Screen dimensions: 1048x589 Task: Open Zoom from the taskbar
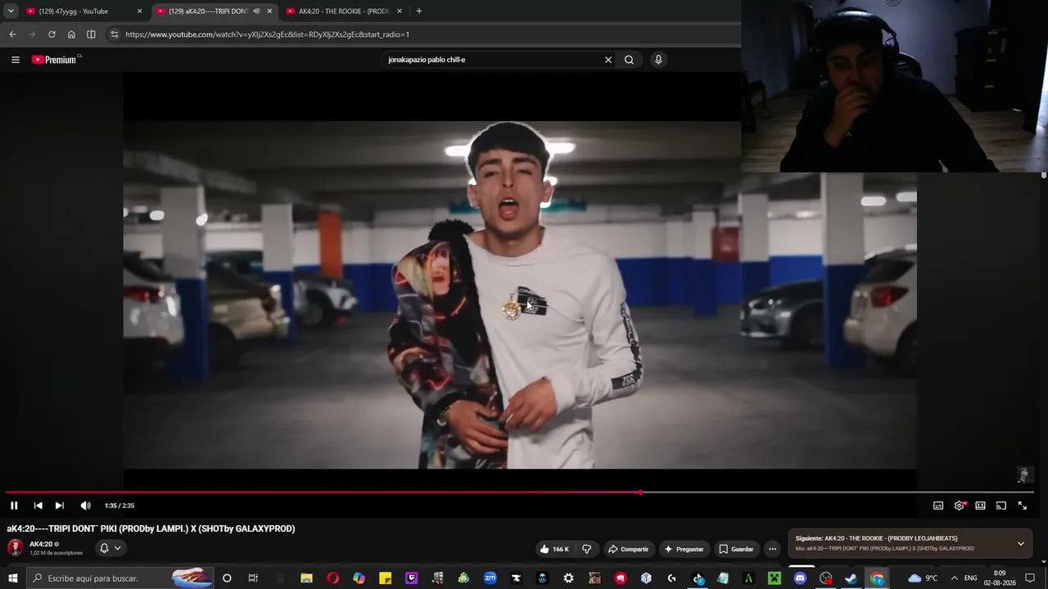click(490, 578)
